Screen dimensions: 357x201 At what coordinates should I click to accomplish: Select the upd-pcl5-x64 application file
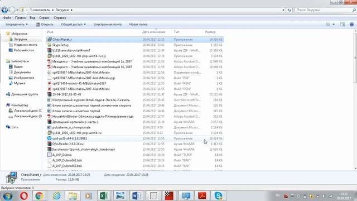135,138
